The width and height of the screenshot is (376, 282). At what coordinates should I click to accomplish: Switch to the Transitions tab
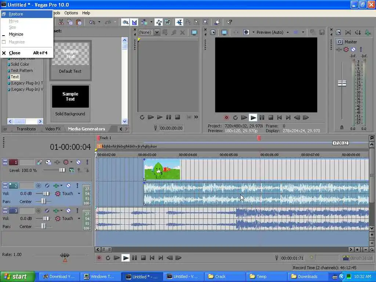(x=26, y=129)
